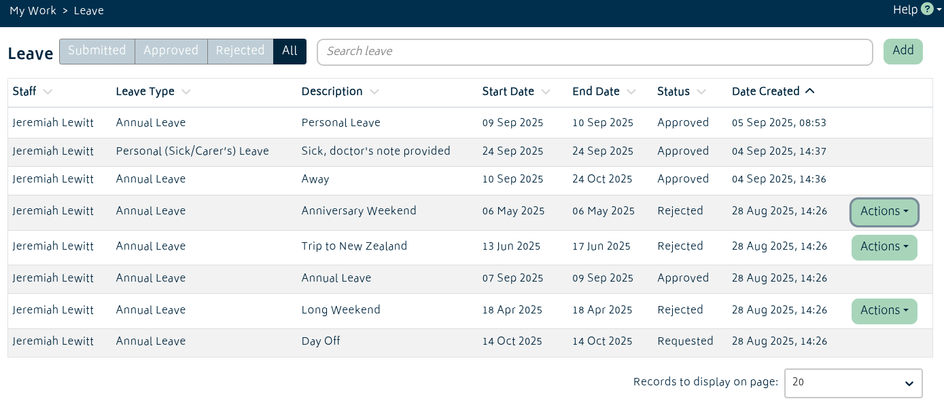The height and width of the screenshot is (401, 944).
Task: Click End Date column sort chevron
Action: 631,92
